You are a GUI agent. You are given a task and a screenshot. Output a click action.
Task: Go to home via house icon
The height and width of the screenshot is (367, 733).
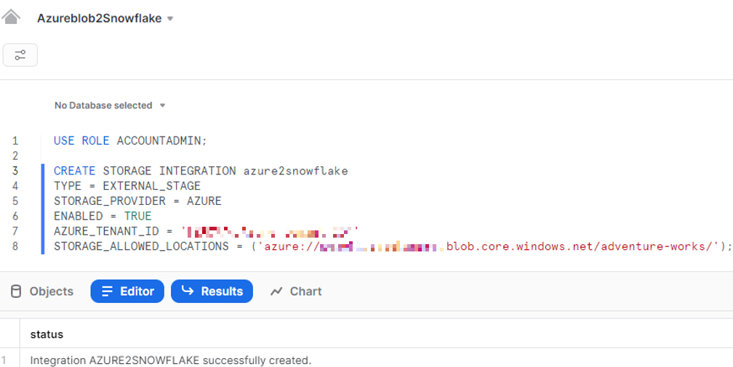11,17
